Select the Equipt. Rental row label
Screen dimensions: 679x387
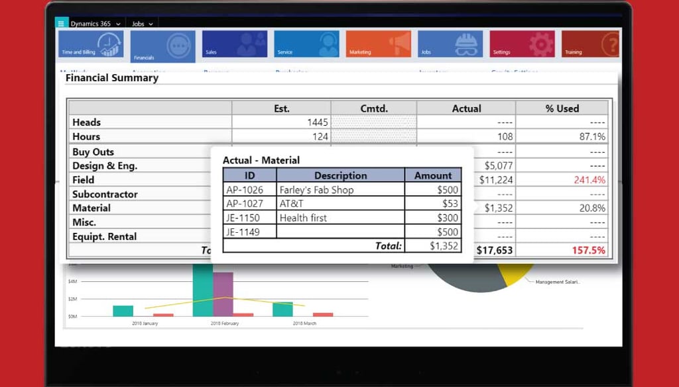pyautogui.click(x=104, y=237)
